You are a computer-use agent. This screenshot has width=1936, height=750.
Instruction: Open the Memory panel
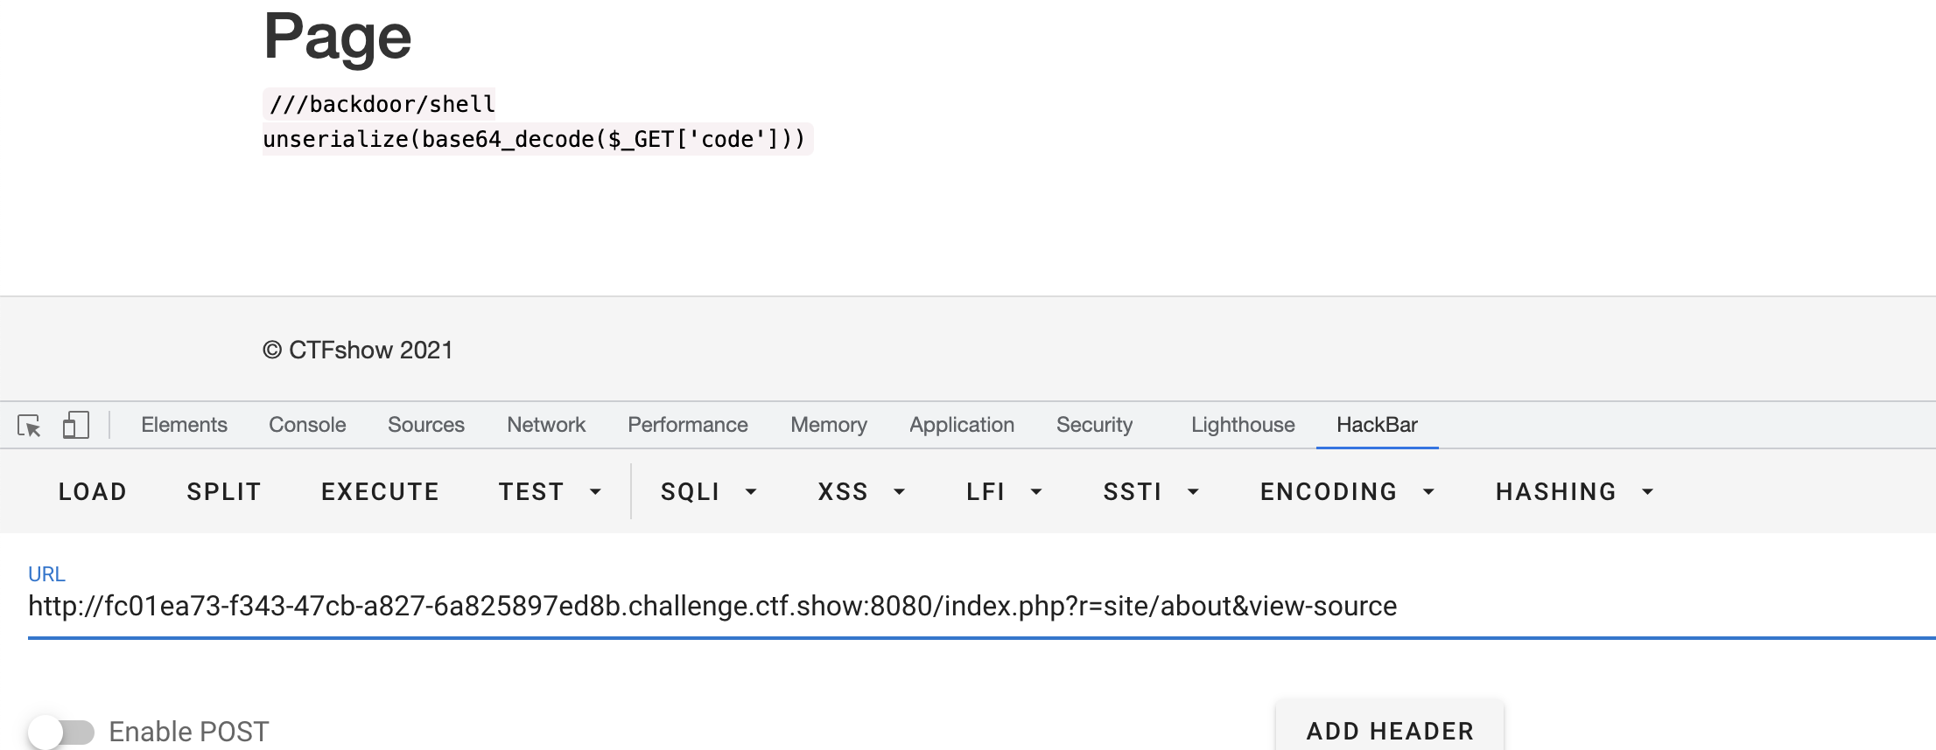(x=828, y=425)
